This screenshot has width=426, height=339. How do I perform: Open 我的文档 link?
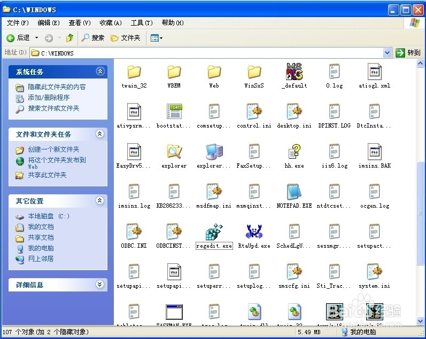(x=41, y=227)
